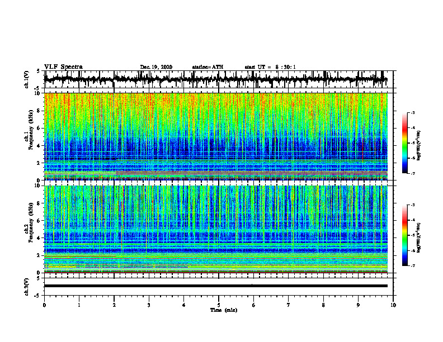443x342 pixels.
Task: Click the ch.1 spectrogram color bar
Action: pyautogui.click(x=405, y=143)
